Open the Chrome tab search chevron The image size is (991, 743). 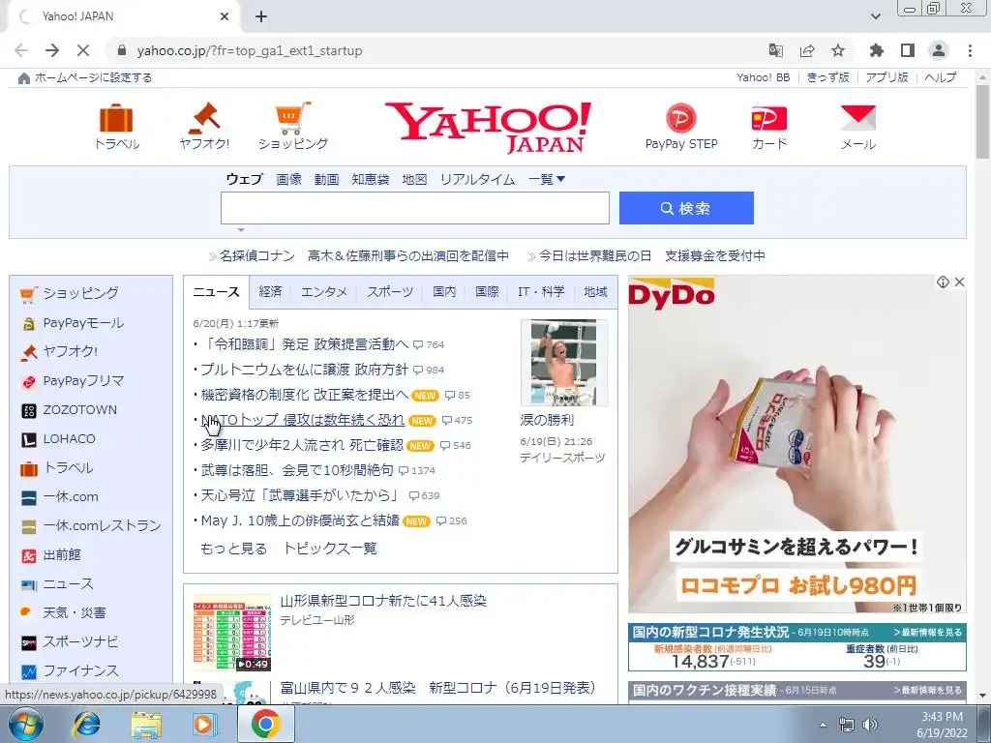click(875, 16)
